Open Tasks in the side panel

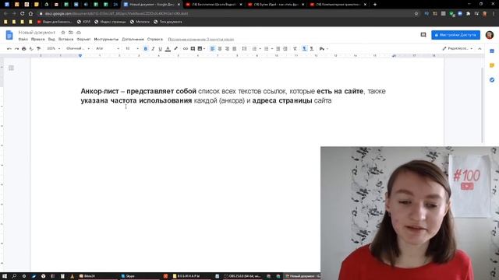[x=492, y=79]
